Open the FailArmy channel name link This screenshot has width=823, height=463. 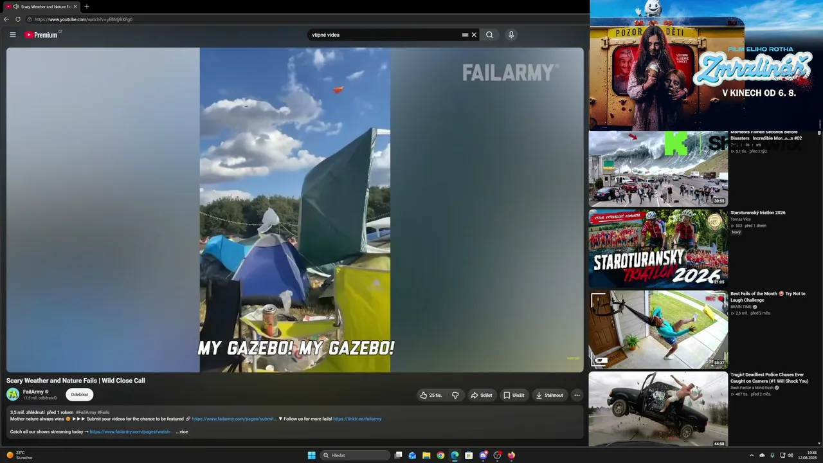click(33, 392)
